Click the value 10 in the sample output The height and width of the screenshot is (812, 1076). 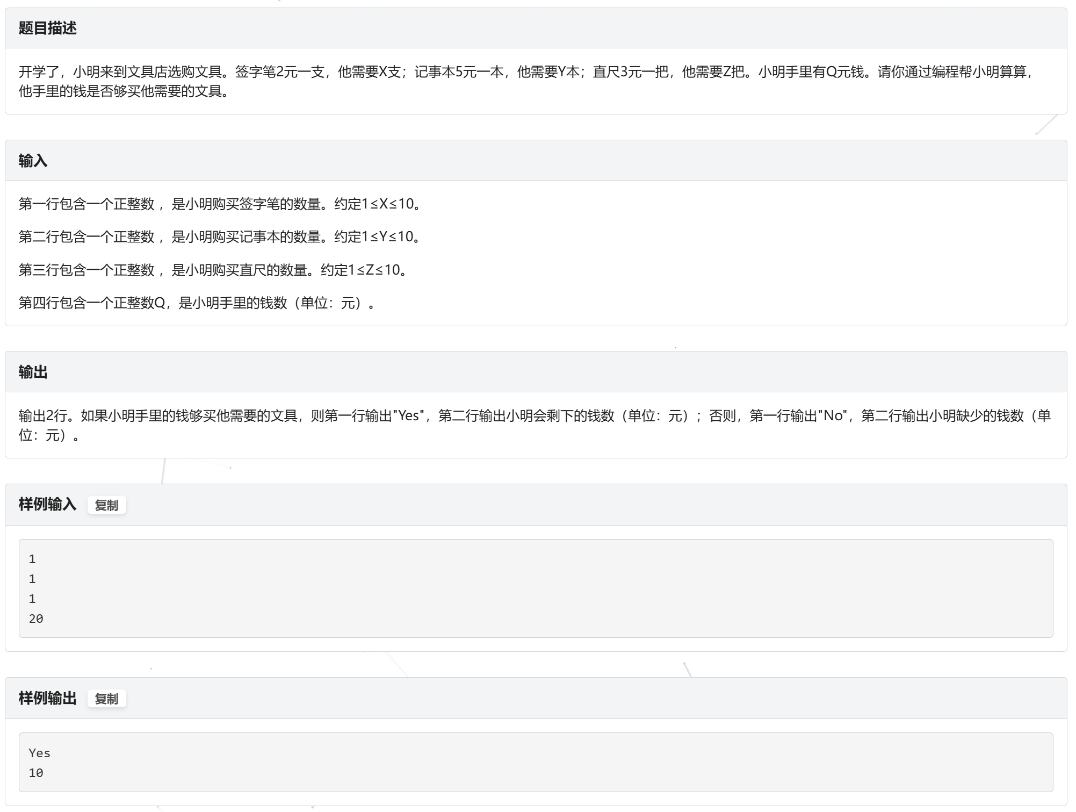click(x=36, y=773)
